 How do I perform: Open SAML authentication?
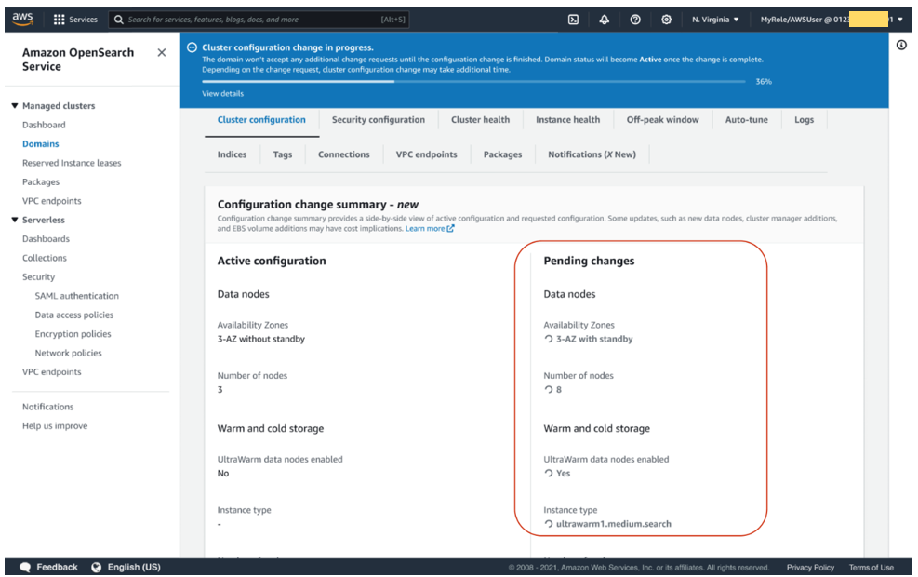point(76,296)
